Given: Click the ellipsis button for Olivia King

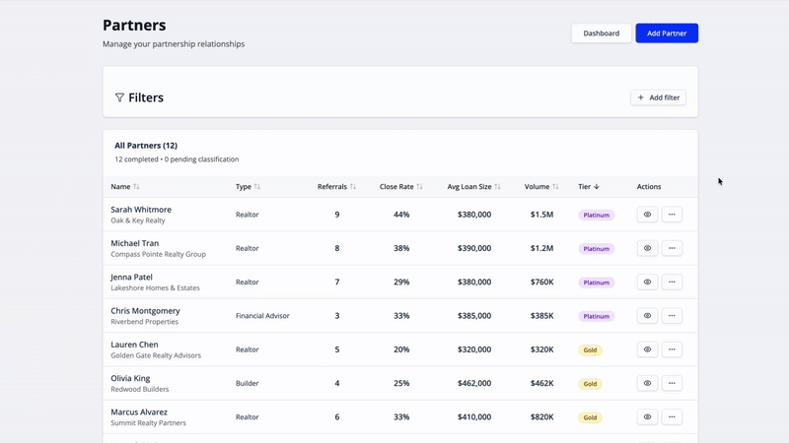Looking at the screenshot, I should [x=672, y=384].
